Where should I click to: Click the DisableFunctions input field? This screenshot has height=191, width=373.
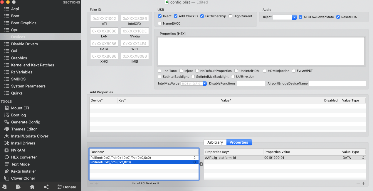pyautogui.click(x=251, y=84)
